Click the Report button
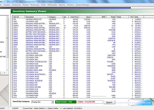The image size is (154, 110). pyautogui.click(x=109, y=102)
